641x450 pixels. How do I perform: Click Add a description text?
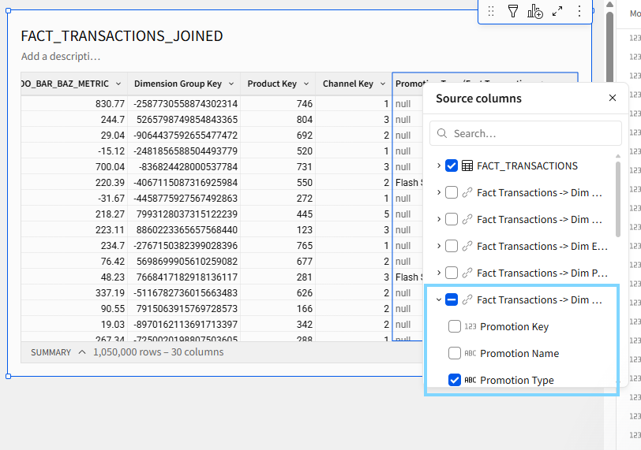[61, 56]
